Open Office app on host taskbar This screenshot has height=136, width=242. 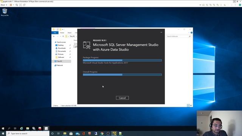coord(84,133)
